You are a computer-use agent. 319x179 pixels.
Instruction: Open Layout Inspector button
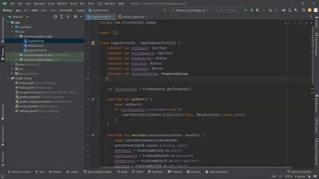299,172
